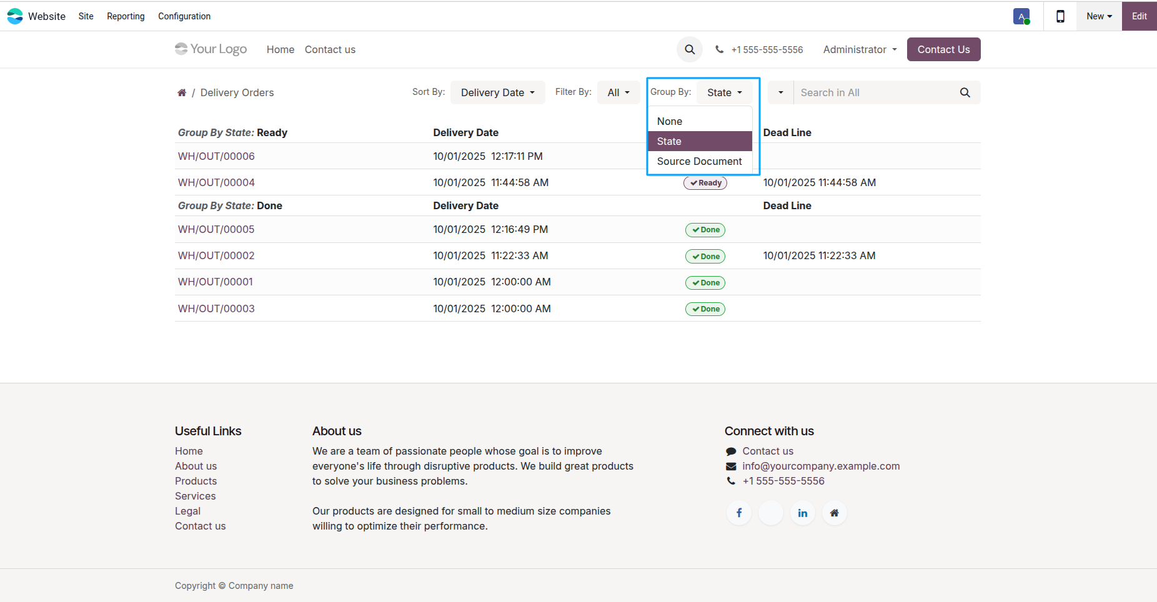
Task: Open delivery order WH/OUT/00004
Action: (216, 182)
